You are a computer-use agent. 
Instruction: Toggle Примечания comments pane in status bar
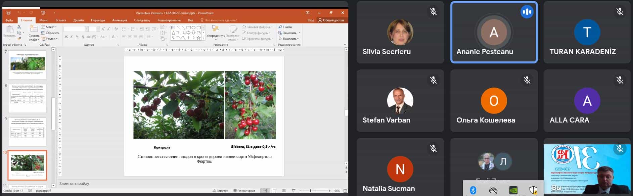244,191
